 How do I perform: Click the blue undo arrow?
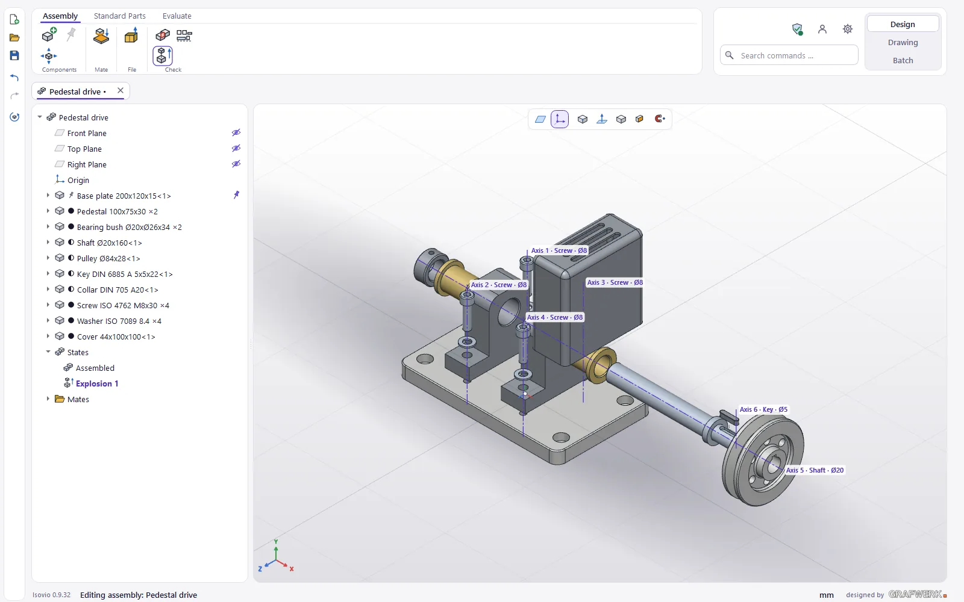click(14, 78)
